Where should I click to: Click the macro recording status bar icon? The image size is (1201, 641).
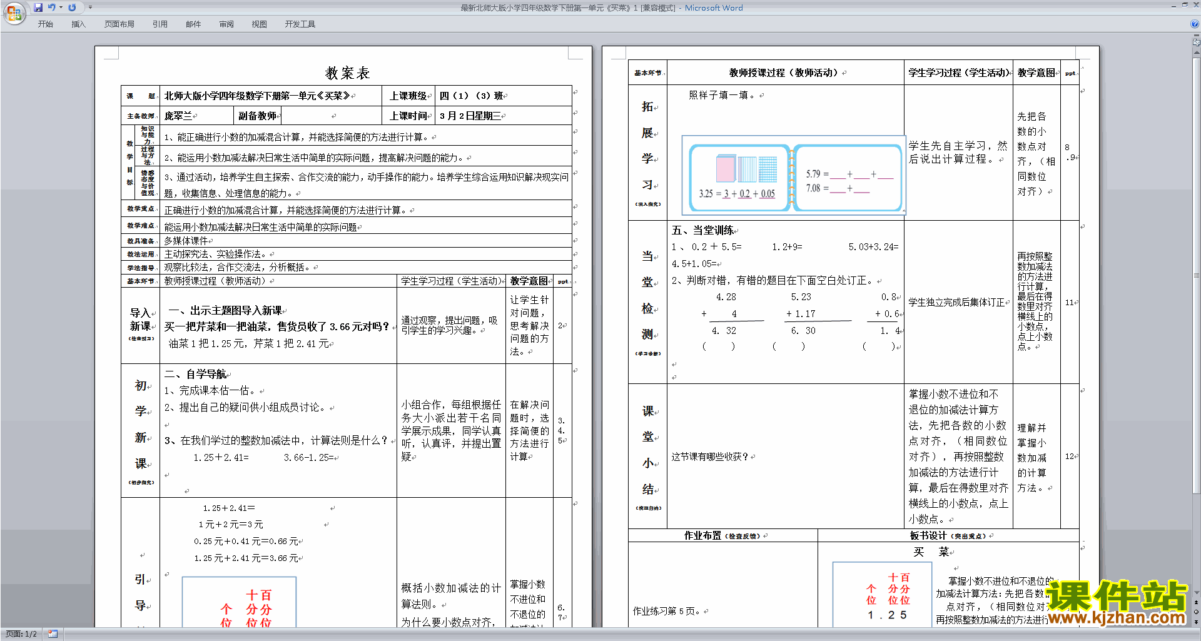(x=53, y=634)
